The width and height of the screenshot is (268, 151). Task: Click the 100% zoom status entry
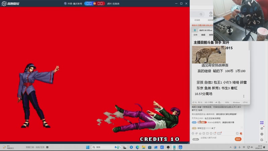(227, 102)
